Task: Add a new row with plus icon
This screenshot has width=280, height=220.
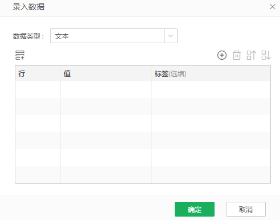Action: 222,55
